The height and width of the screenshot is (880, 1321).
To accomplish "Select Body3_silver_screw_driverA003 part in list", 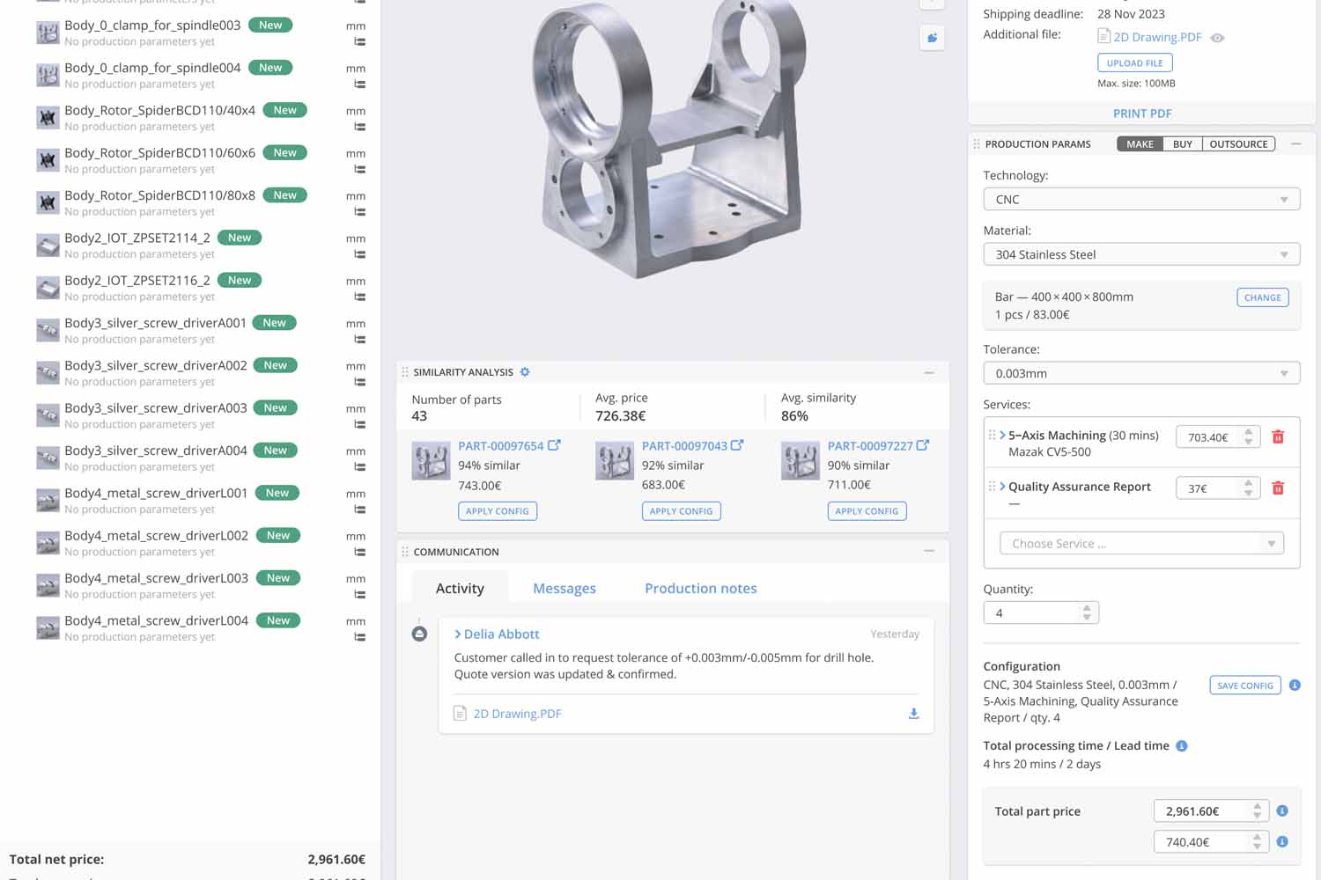I will tap(156, 408).
